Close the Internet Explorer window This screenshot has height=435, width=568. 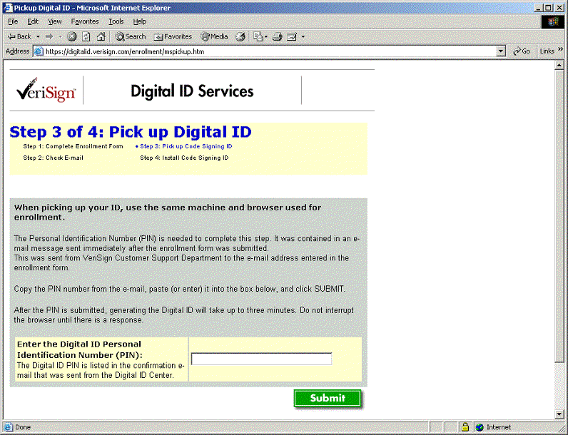coord(559,8)
